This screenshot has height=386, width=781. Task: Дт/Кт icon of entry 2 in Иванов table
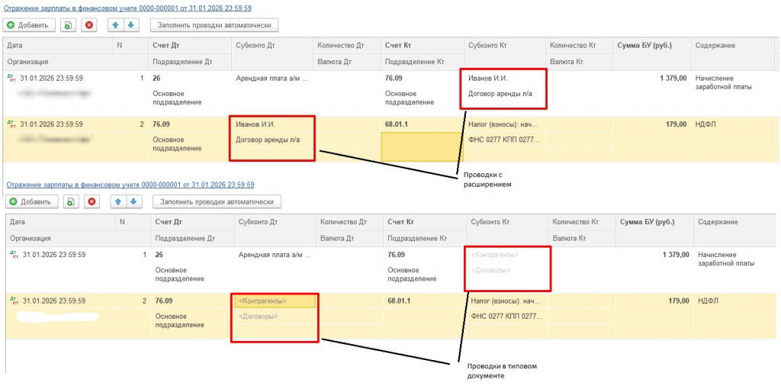pyautogui.click(x=11, y=124)
